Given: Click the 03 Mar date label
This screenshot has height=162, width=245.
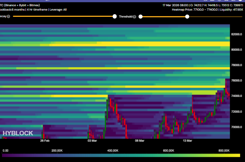Looking at the screenshot, I should (x=92, y=141).
